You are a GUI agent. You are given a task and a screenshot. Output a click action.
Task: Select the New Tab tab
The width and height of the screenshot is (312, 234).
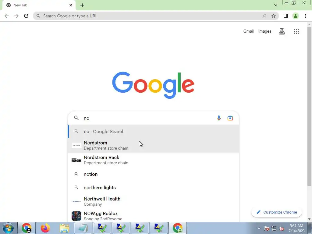point(39,5)
